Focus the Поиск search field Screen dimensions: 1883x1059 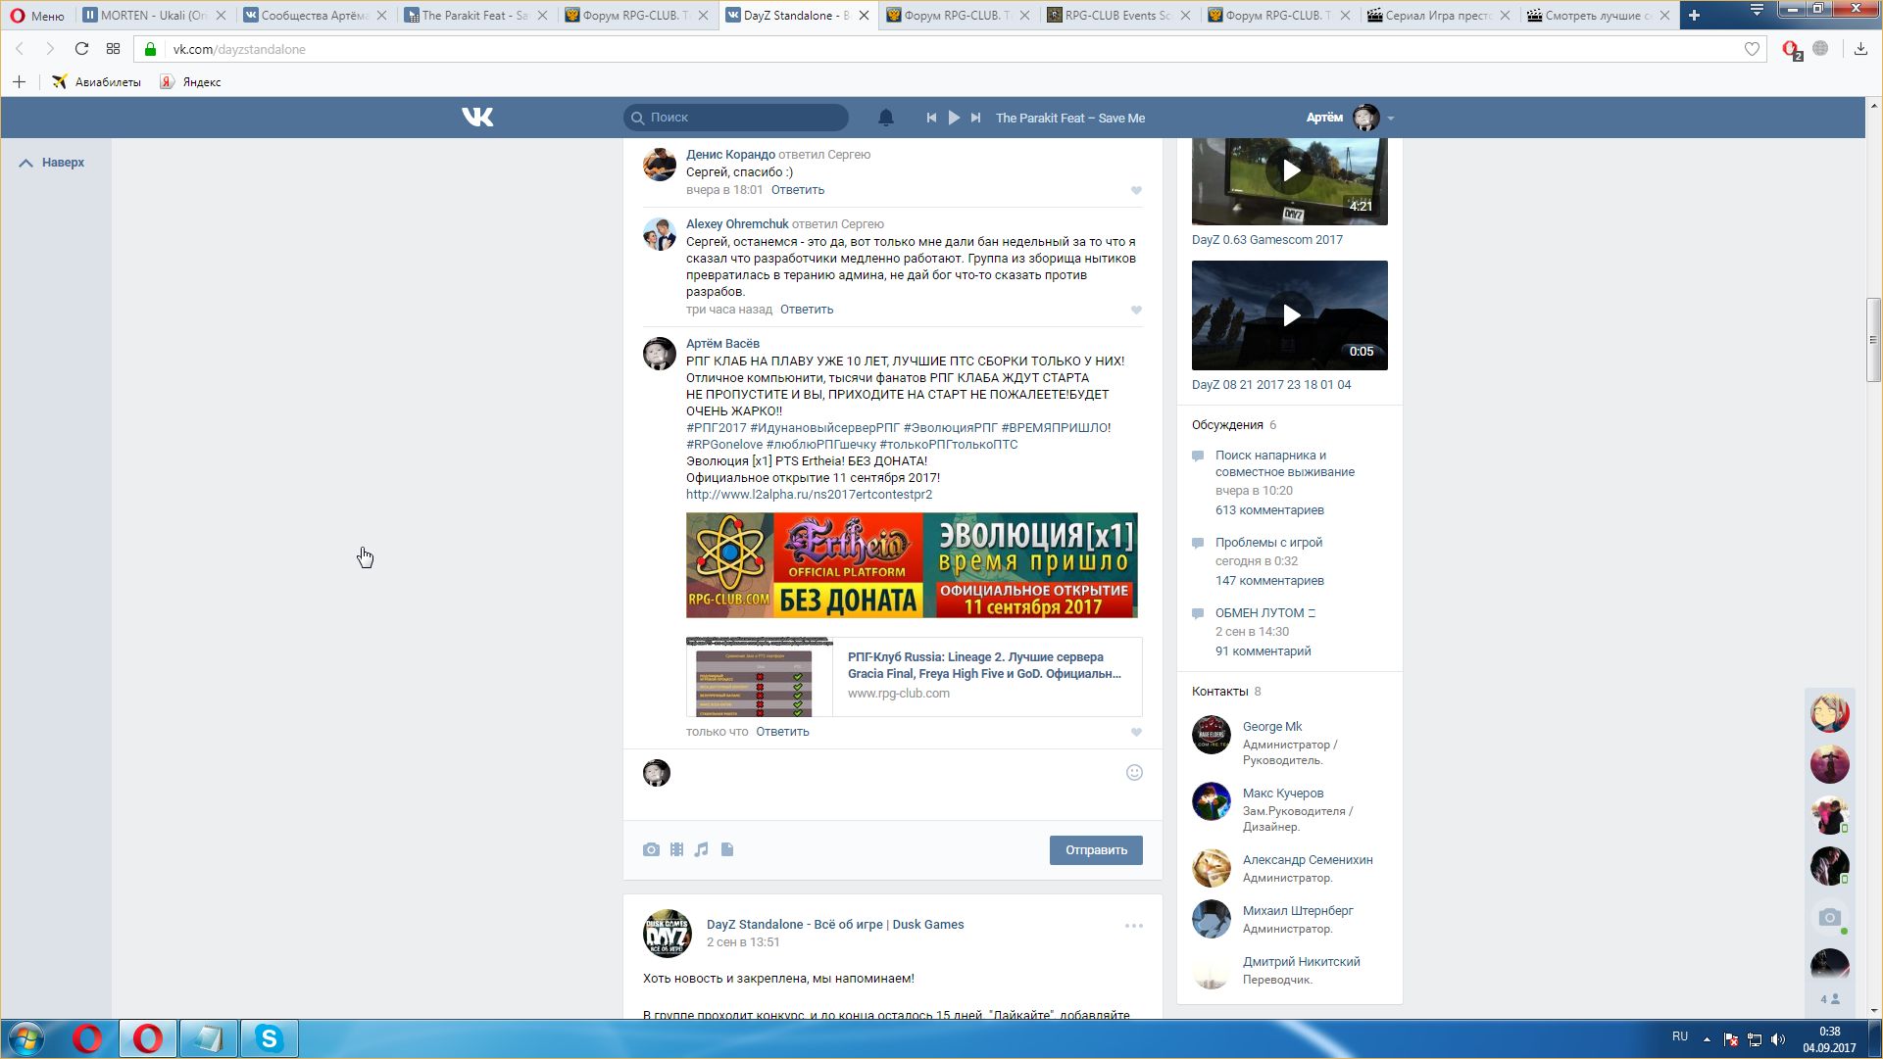(x=736, y=118)
